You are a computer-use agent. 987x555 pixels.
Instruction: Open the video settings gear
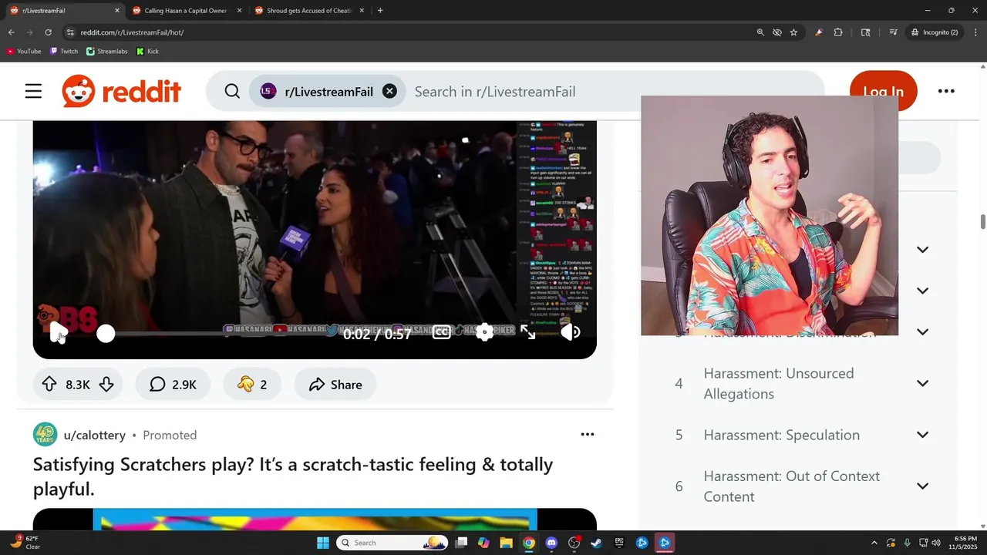click(484, 332)
